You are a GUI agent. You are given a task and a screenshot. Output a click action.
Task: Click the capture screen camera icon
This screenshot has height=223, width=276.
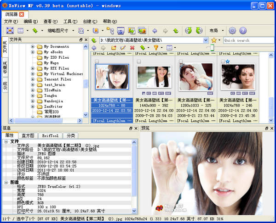point(121,31)
